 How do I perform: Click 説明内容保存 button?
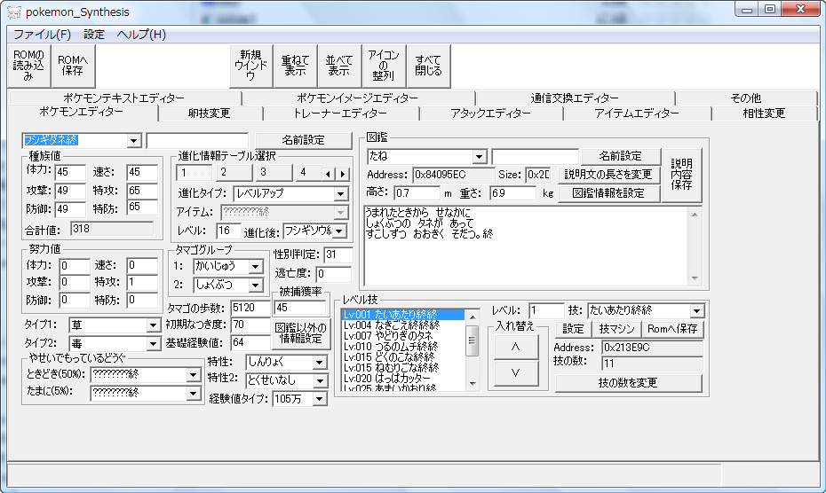click(x=681, y=175)
